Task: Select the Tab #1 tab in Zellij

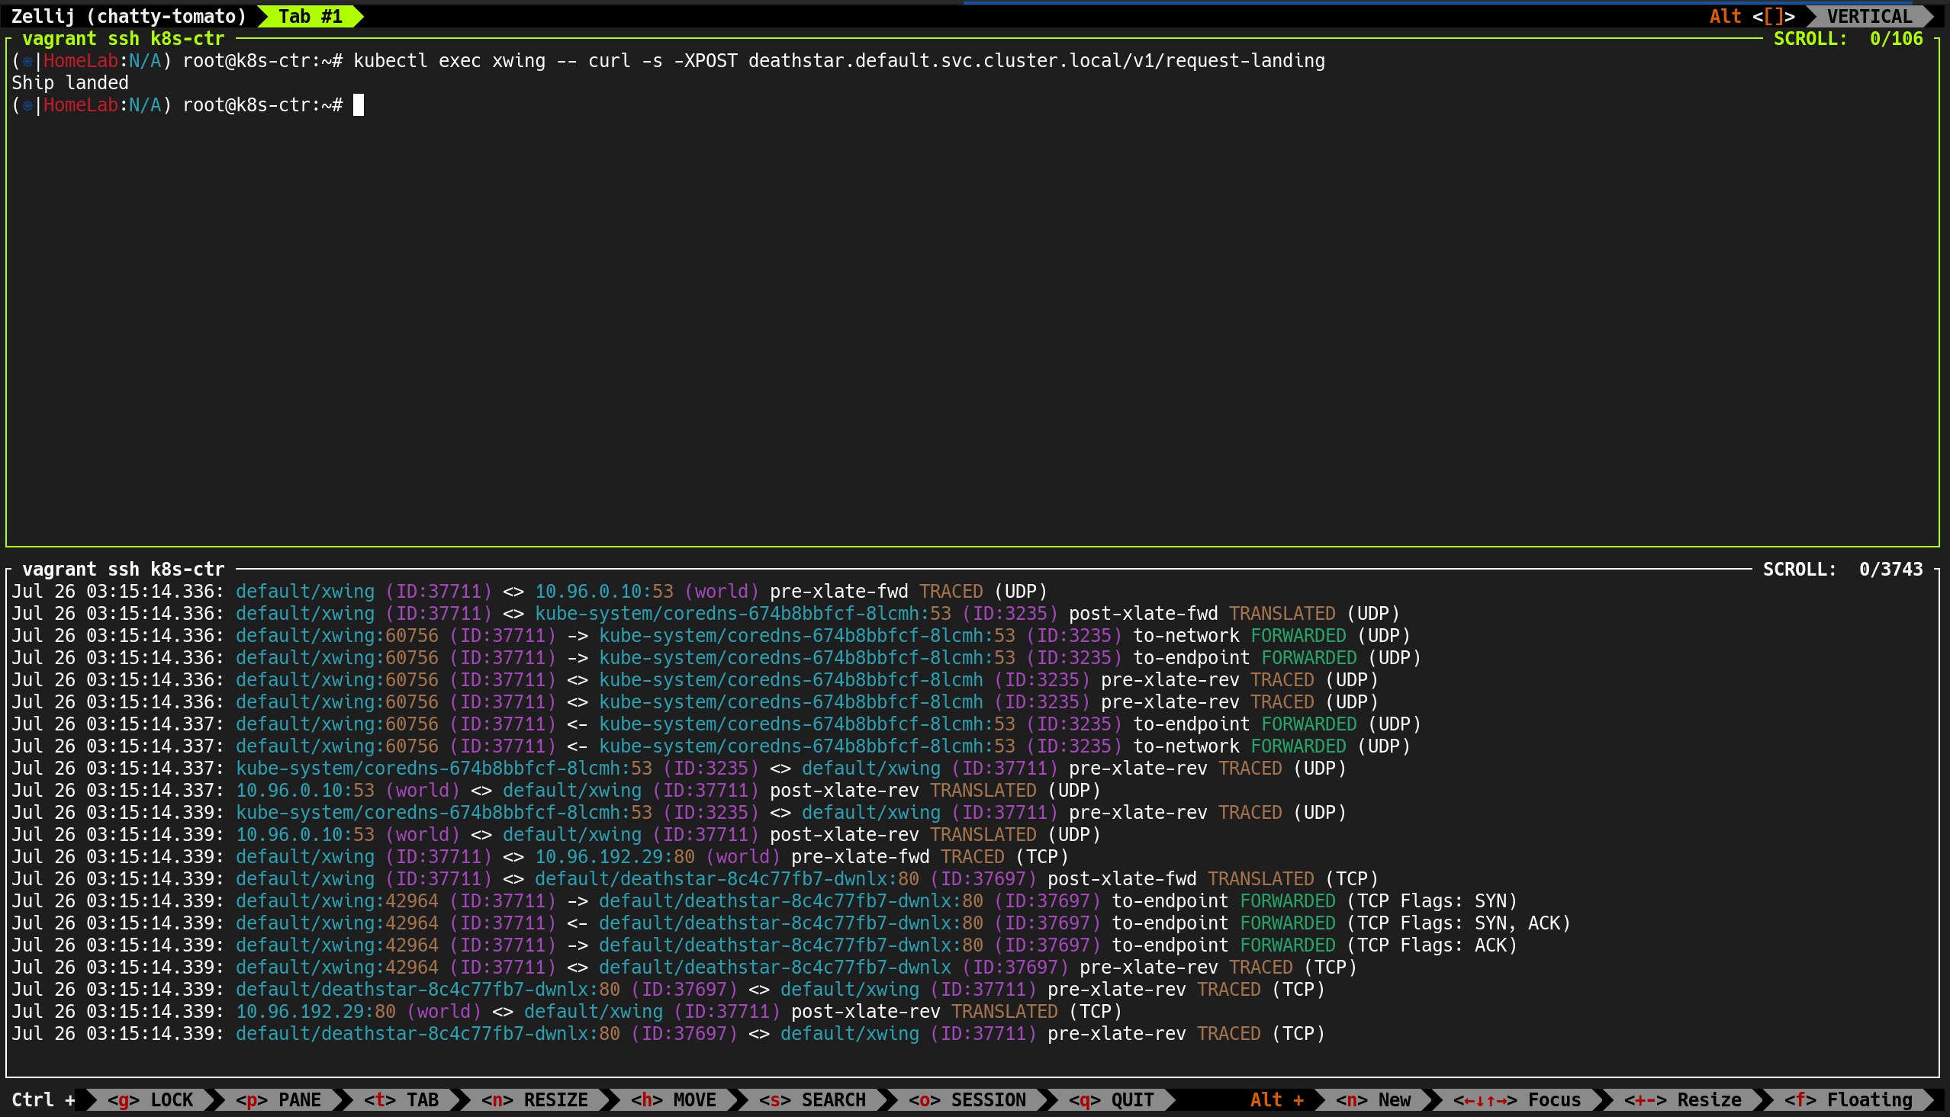Action: (310, 16)
